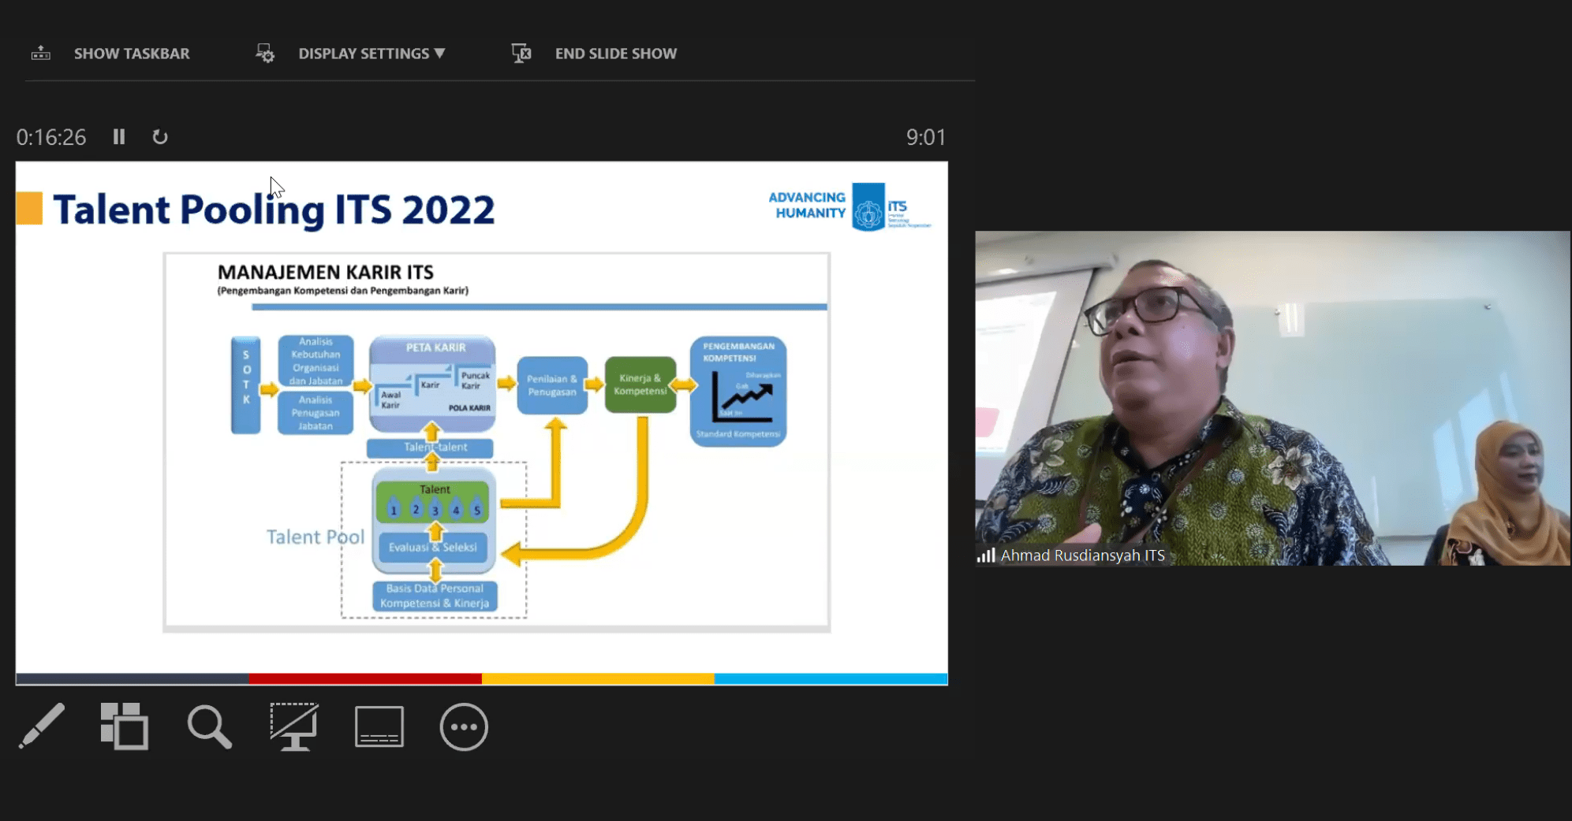Click the Advancing Humanity ITS logo

(x=849, y=206)
